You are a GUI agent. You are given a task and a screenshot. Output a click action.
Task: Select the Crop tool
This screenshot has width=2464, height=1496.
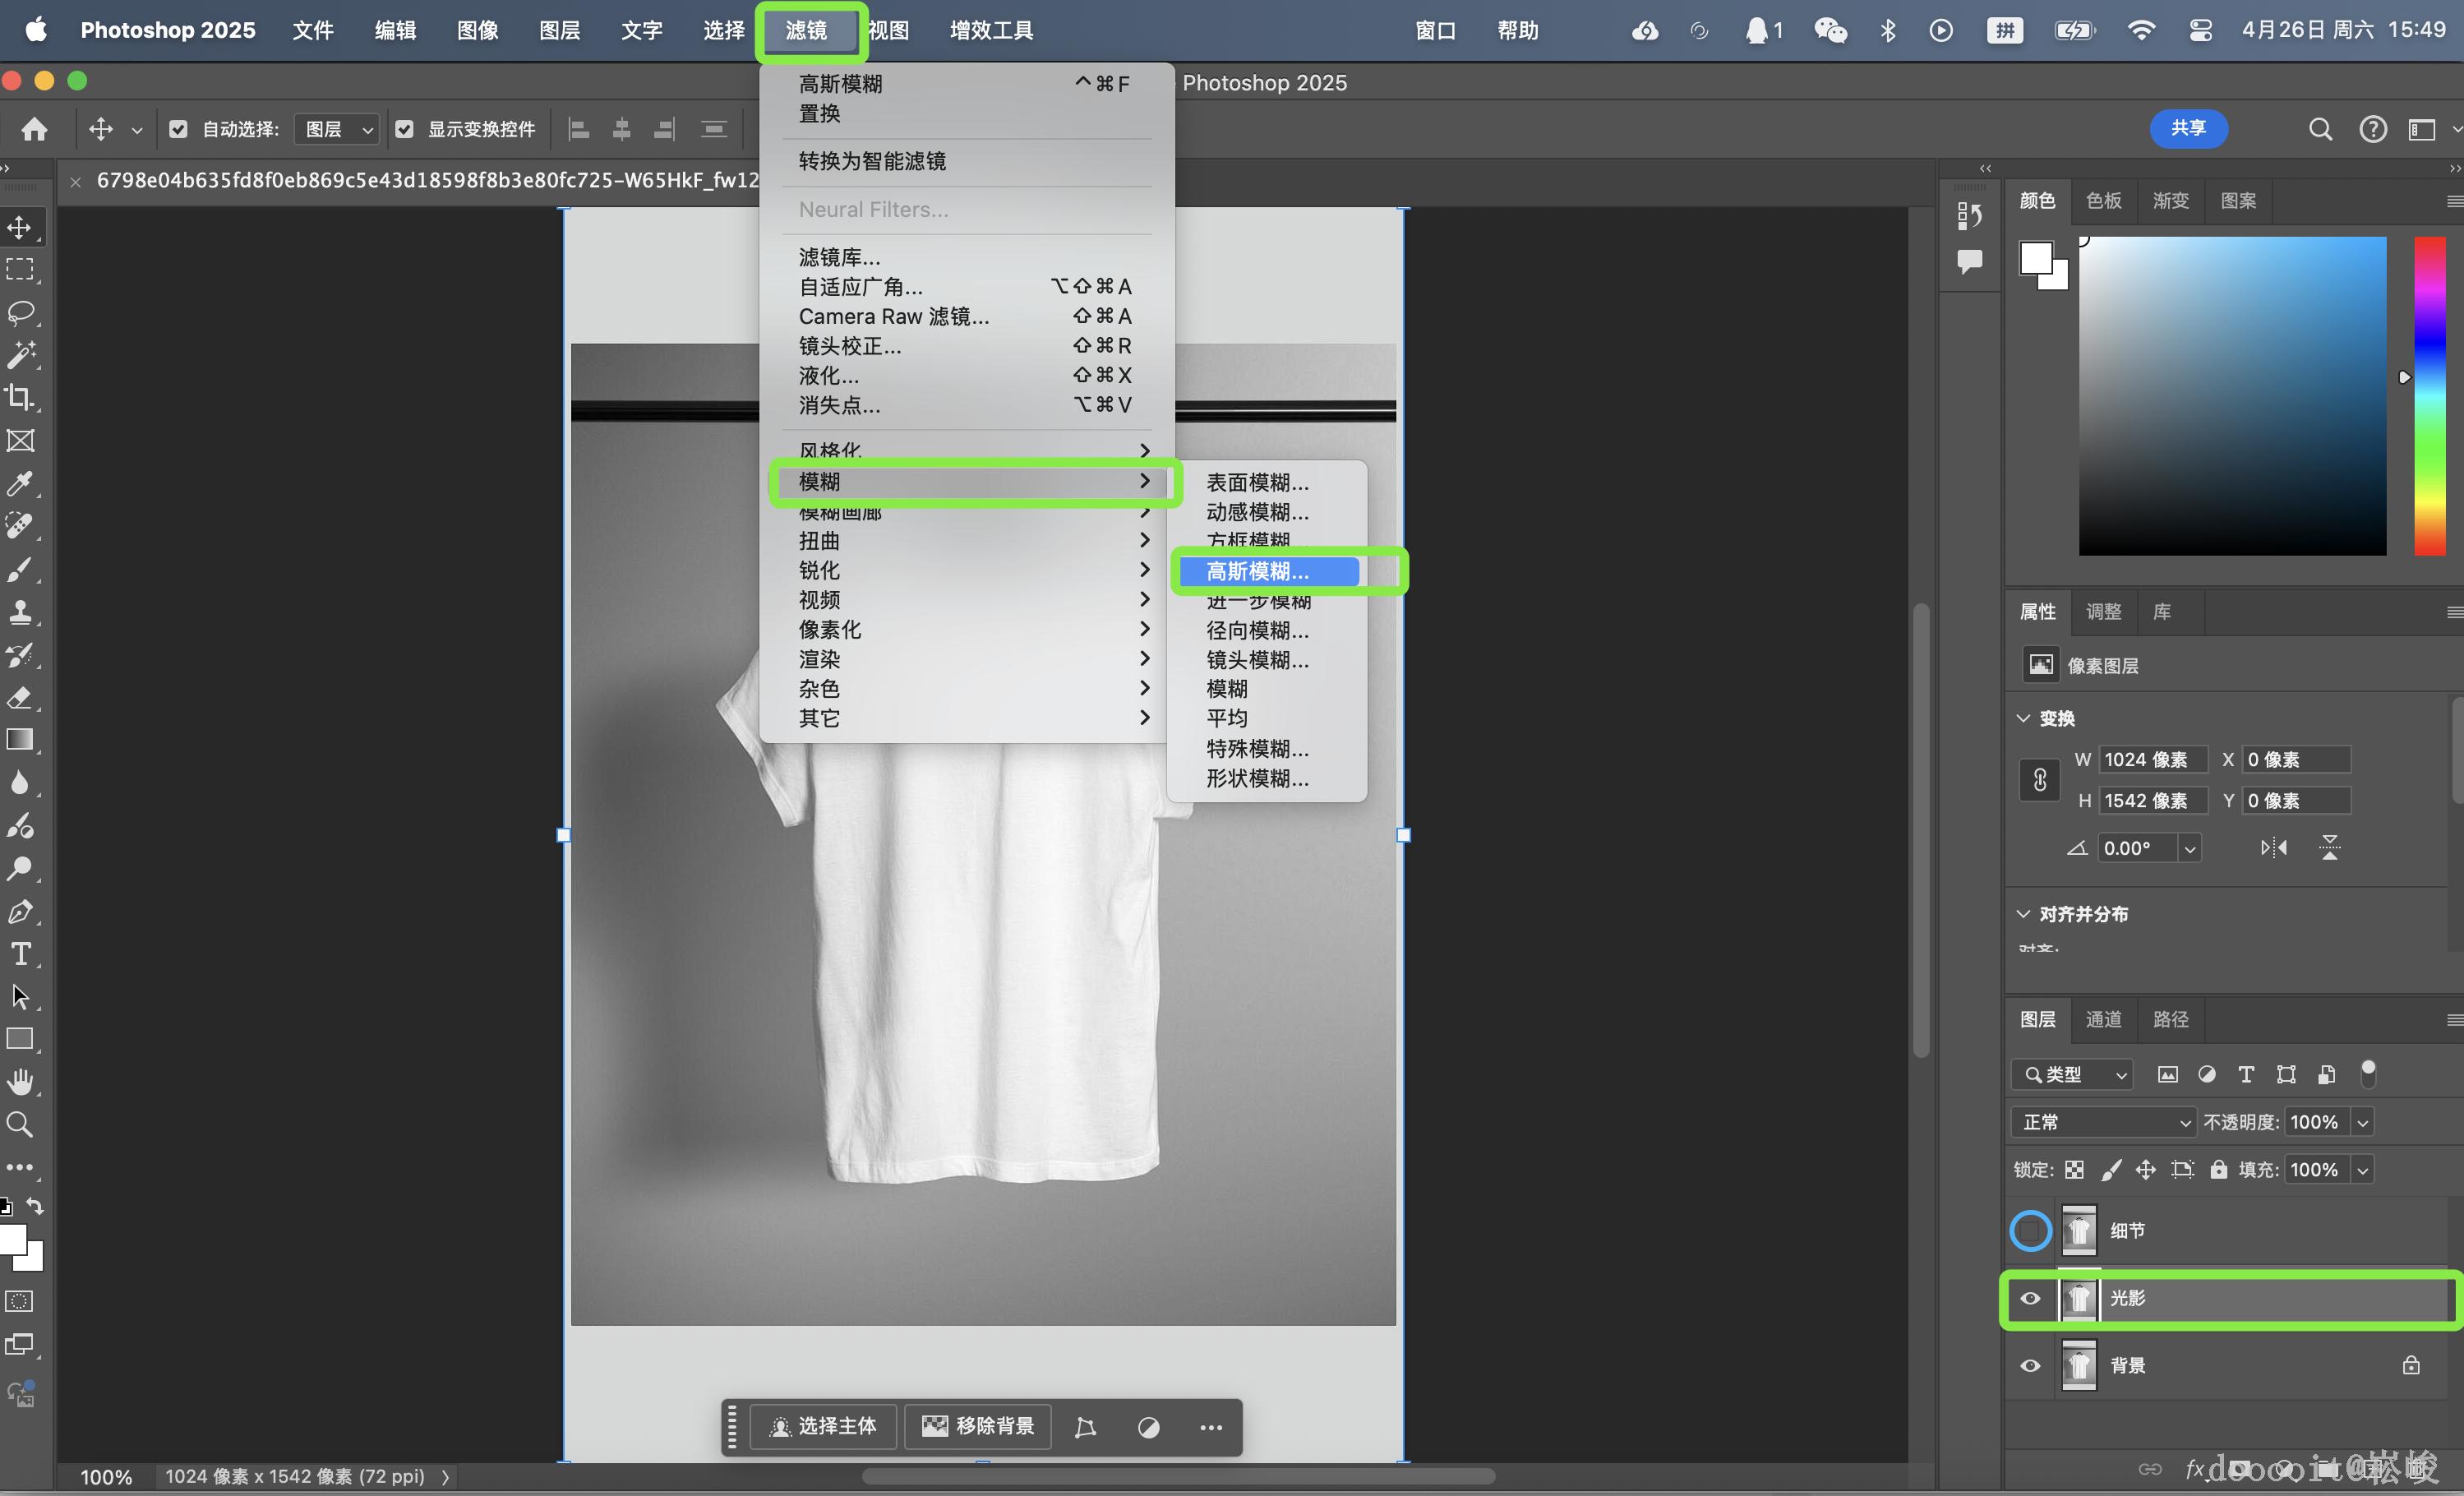tap(20, 397)
